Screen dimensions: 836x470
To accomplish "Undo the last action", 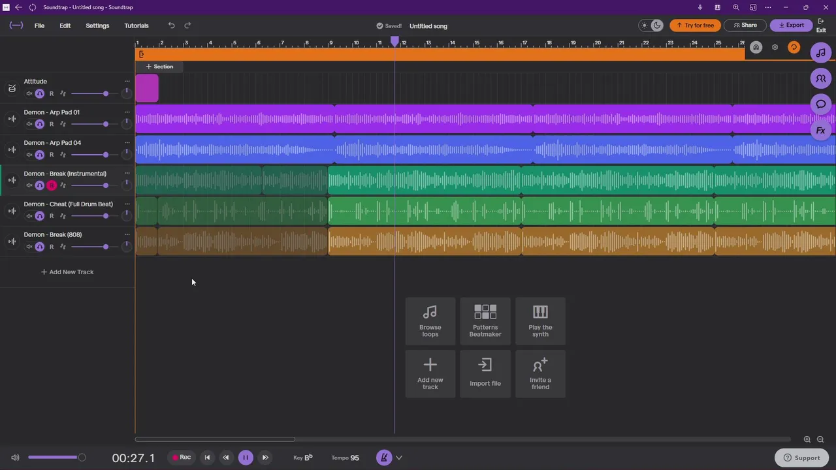I will pyautogui.click(x=171, y=25).
